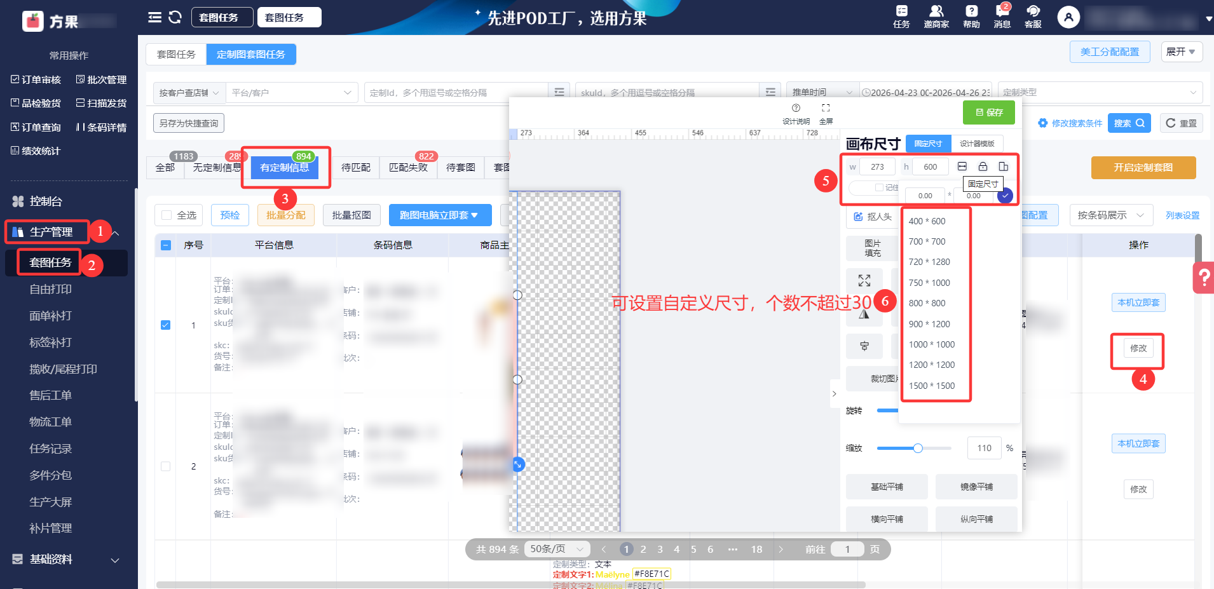Click the red help question-mark float button
1214x589 pixels.
[x=1204, y=278]
